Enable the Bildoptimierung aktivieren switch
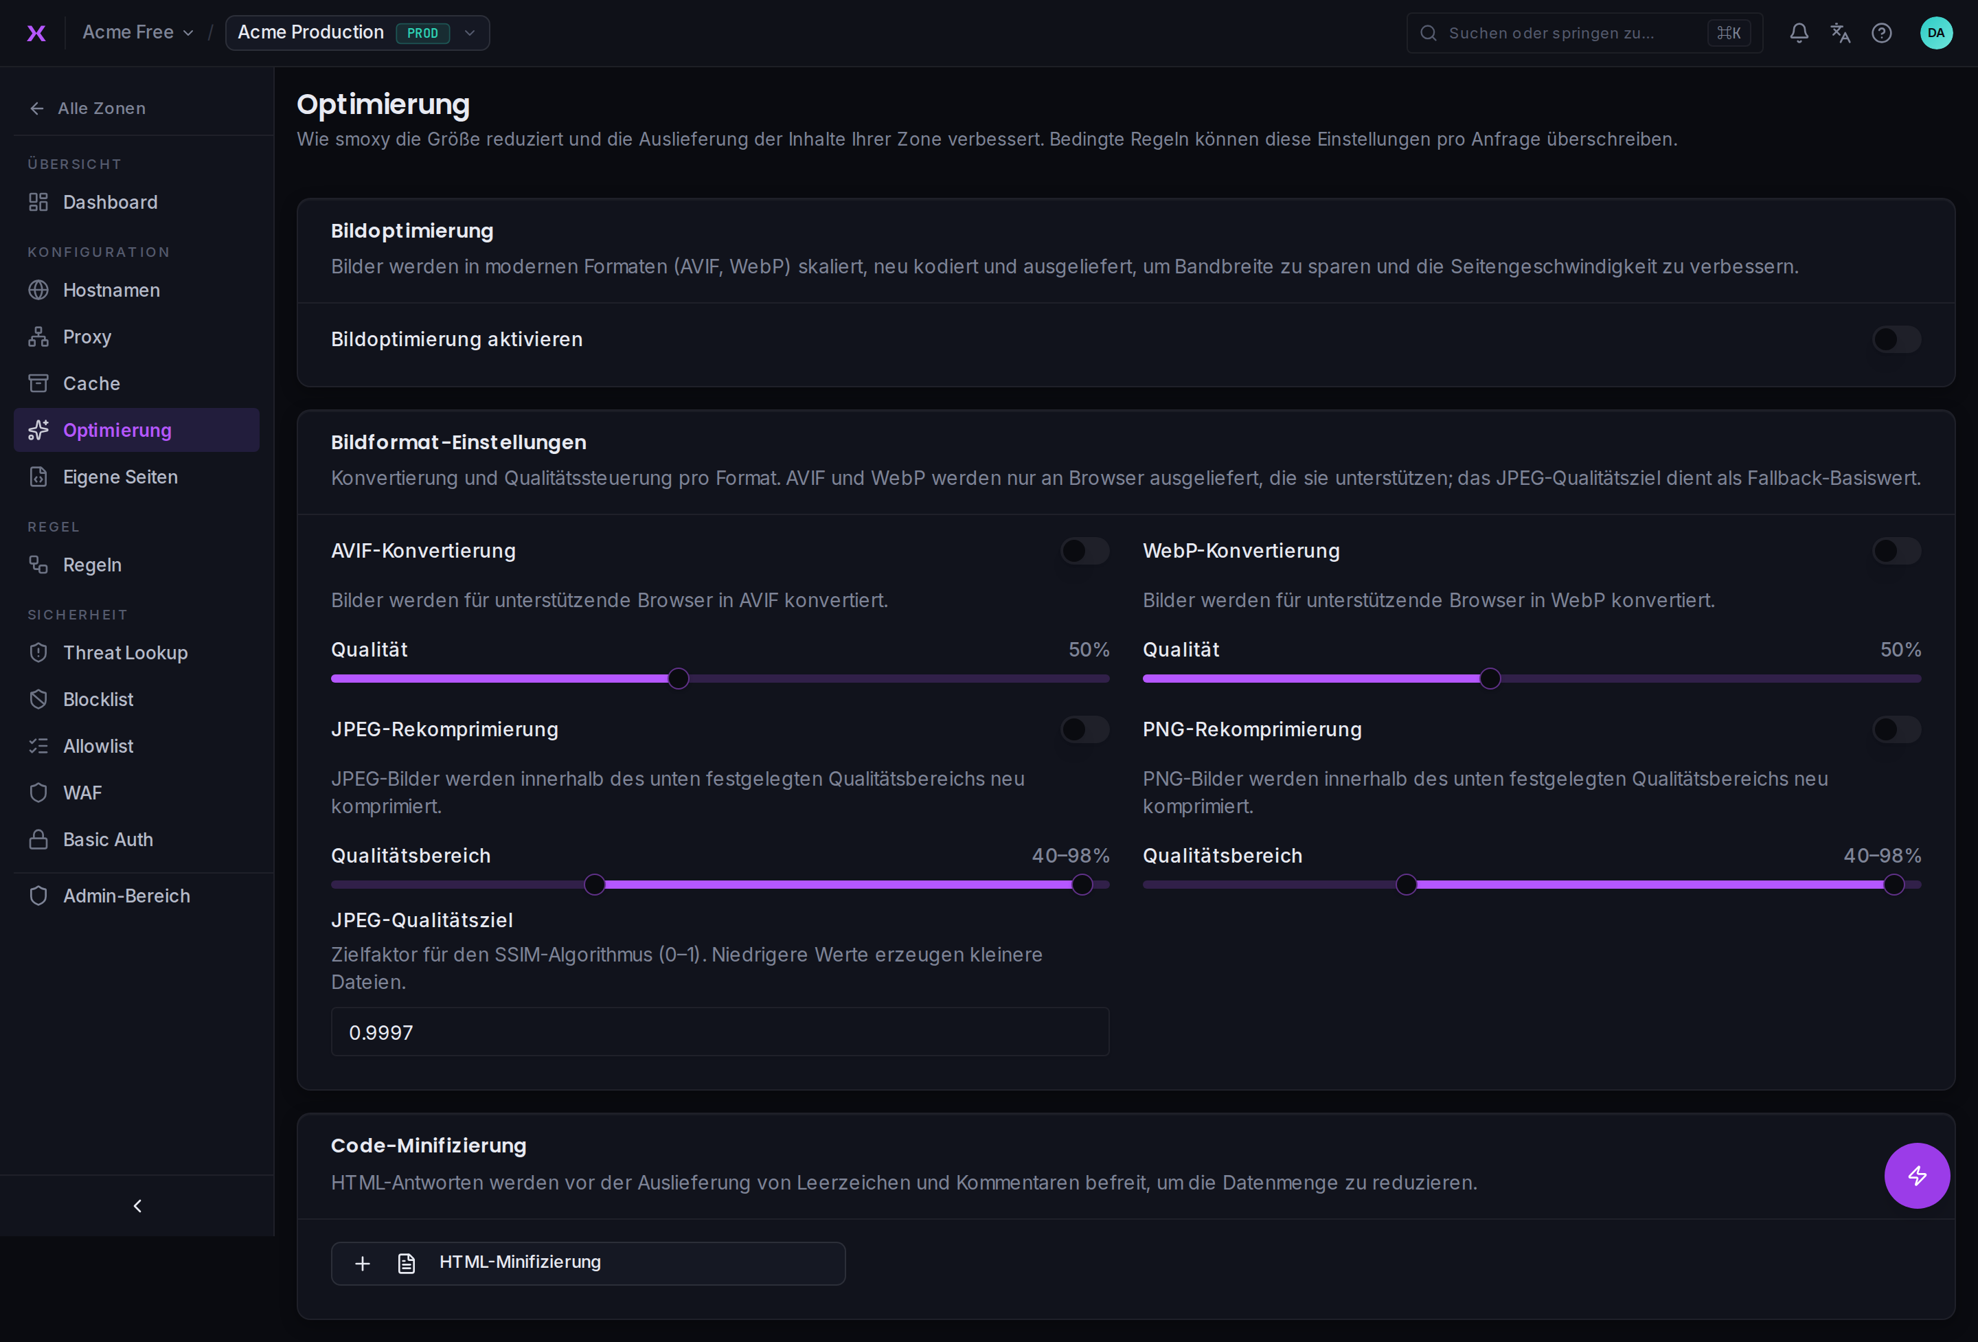This screenshot has width=1978, height=1342. [x=1896, y=339]
